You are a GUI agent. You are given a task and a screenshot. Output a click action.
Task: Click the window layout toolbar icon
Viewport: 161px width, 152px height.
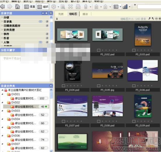pos(116,7)
